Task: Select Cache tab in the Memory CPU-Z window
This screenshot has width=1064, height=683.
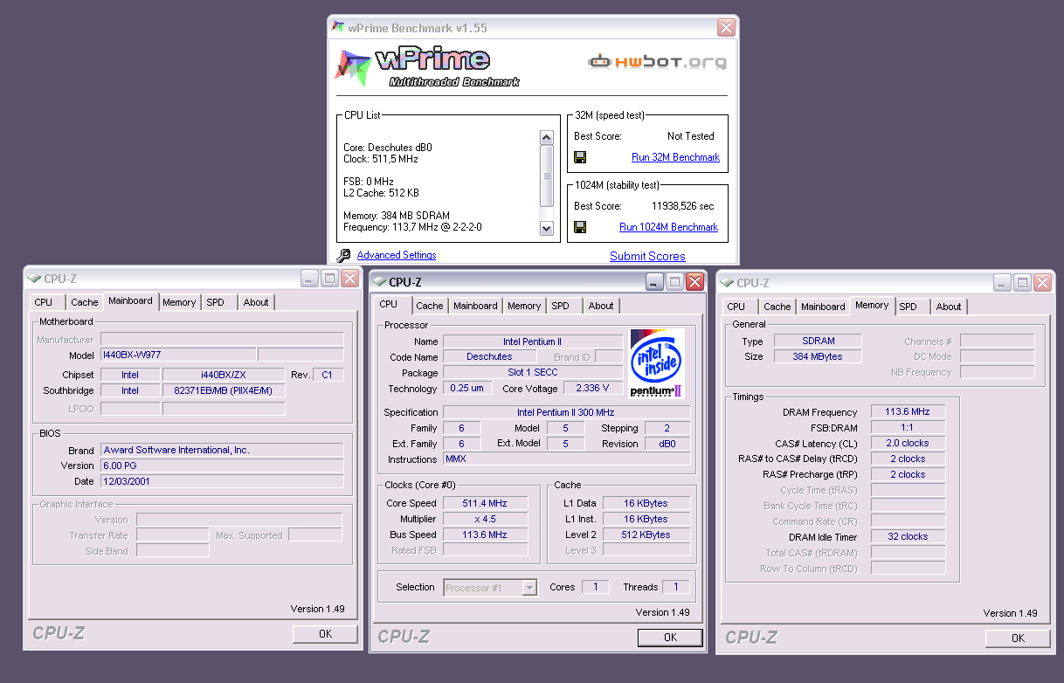Action: tap(777, 307)
